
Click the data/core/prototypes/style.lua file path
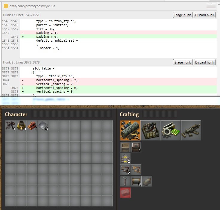(32, 6)
